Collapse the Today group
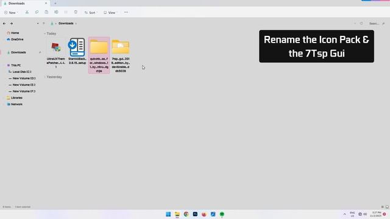This screenshot has height=219, width=390. pyautogui.click(x=45, y=33)
